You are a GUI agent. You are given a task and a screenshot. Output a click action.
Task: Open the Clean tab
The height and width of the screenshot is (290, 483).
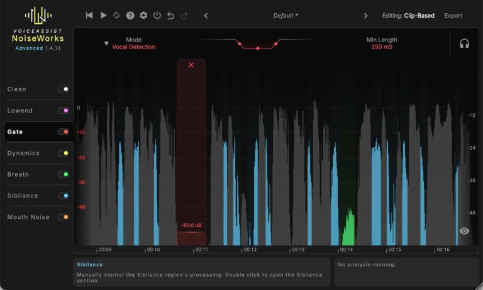click(x=16, y=89)
